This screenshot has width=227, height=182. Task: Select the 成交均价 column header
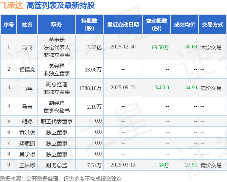[x=185, y=25]
